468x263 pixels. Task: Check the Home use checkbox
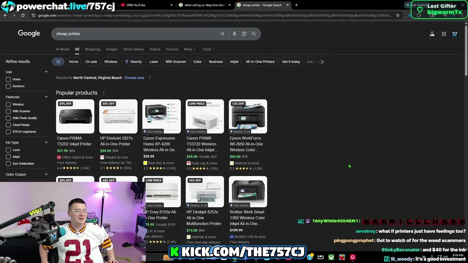click(x=8, y=79)
